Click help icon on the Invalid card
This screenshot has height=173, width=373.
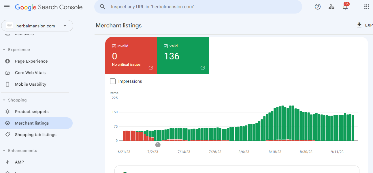pyautogui.click(x=151, y=68)
